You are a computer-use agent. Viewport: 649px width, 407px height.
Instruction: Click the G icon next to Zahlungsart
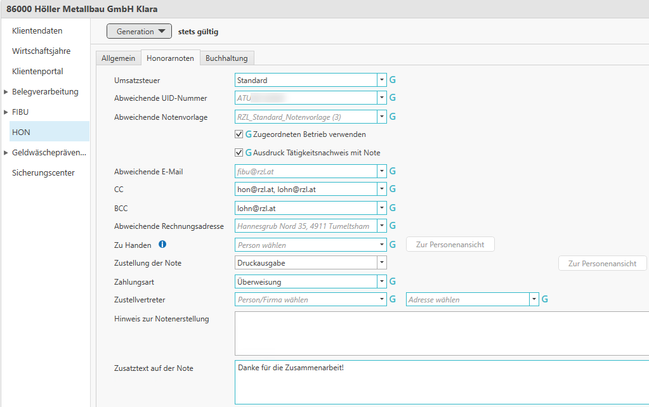392,281
